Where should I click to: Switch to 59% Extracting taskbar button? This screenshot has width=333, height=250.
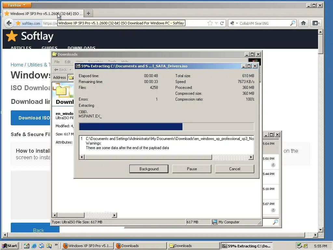pyautogui.click(x=246, y=246)
